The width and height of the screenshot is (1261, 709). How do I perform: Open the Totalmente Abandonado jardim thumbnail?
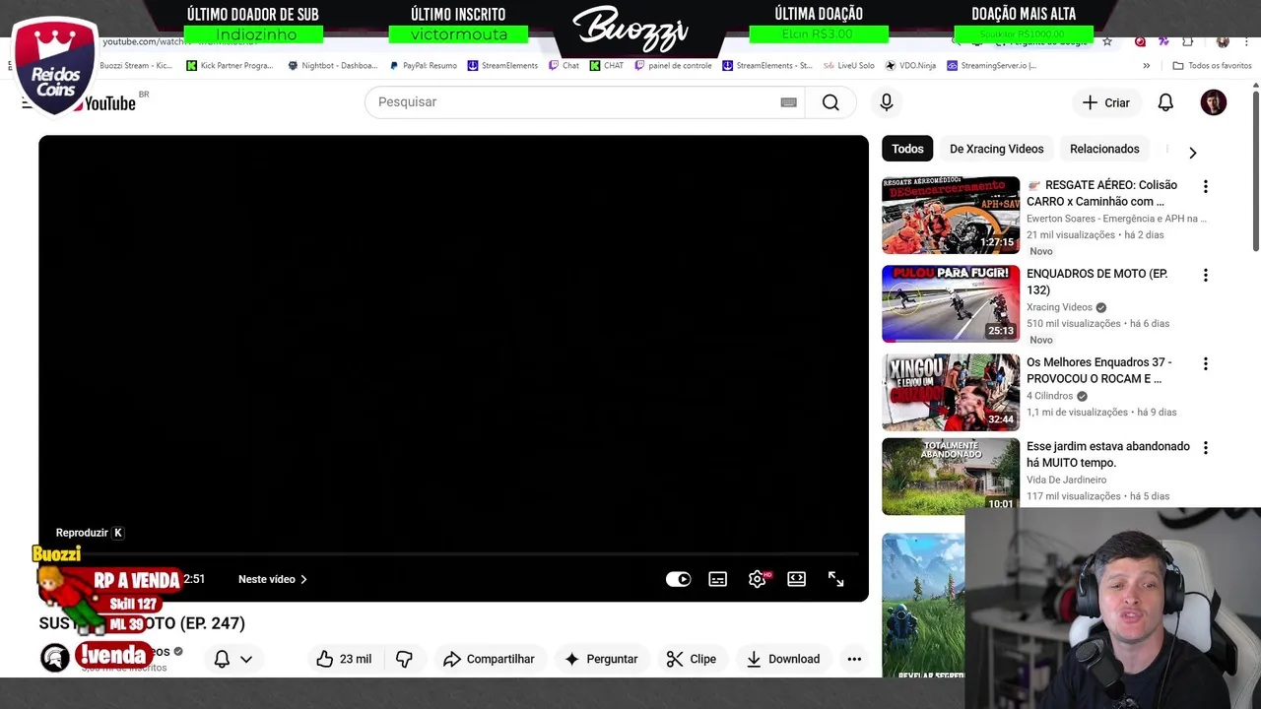click(951, 476)
